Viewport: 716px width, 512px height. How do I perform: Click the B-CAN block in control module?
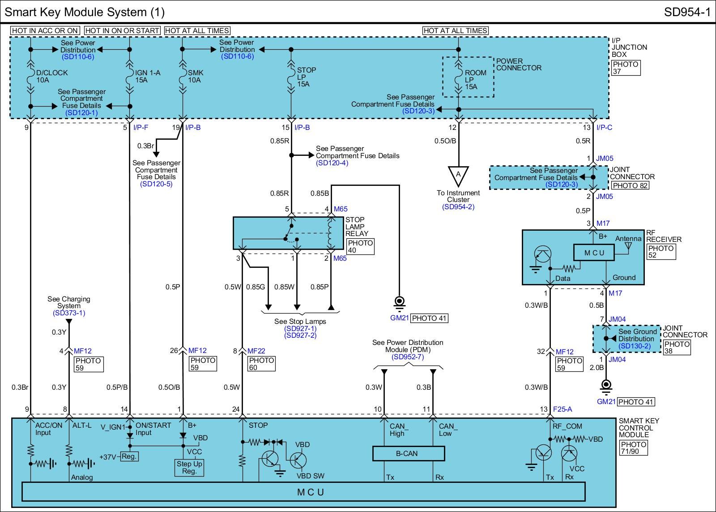coord(408,454)
